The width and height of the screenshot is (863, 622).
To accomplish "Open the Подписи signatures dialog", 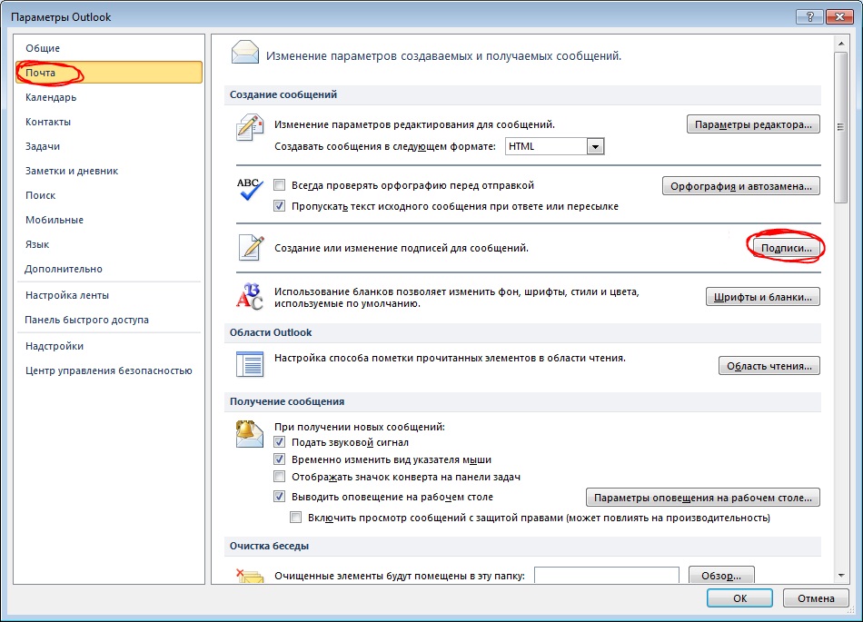I will click(x=786, y=248).
